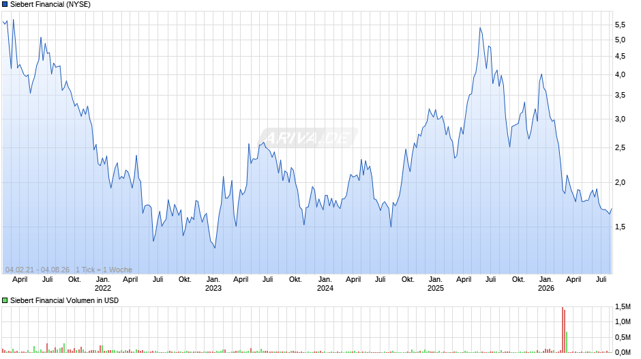Click the 'Siebert Financial Volumen in USD' label

[64, 300]
